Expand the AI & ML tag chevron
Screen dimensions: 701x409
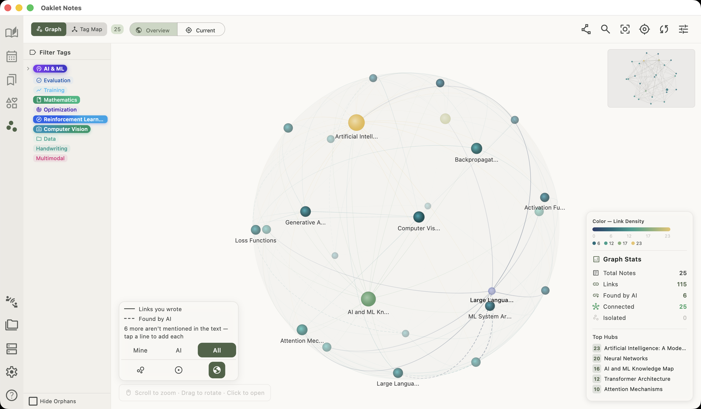[28, 69]
